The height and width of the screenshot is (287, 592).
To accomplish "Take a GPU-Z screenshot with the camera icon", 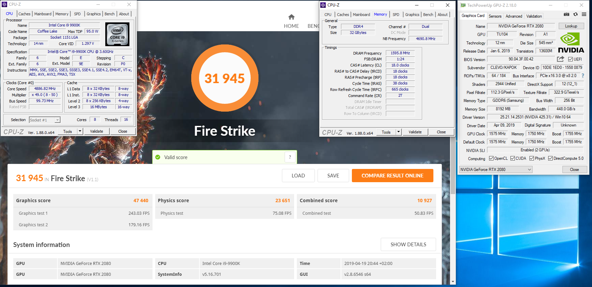I will (x=566, y=14).
